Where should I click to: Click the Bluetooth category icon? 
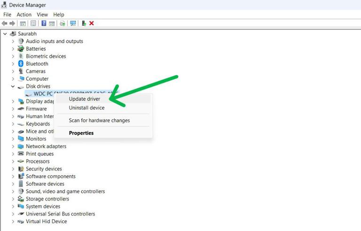21,63
